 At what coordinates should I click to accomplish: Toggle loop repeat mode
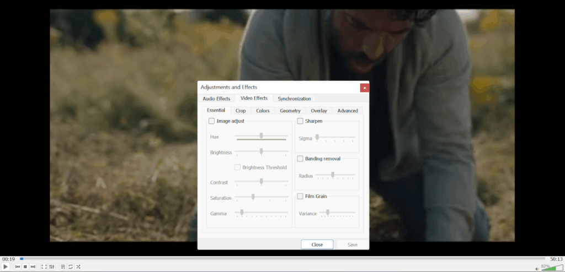click(x=71, y=266)
